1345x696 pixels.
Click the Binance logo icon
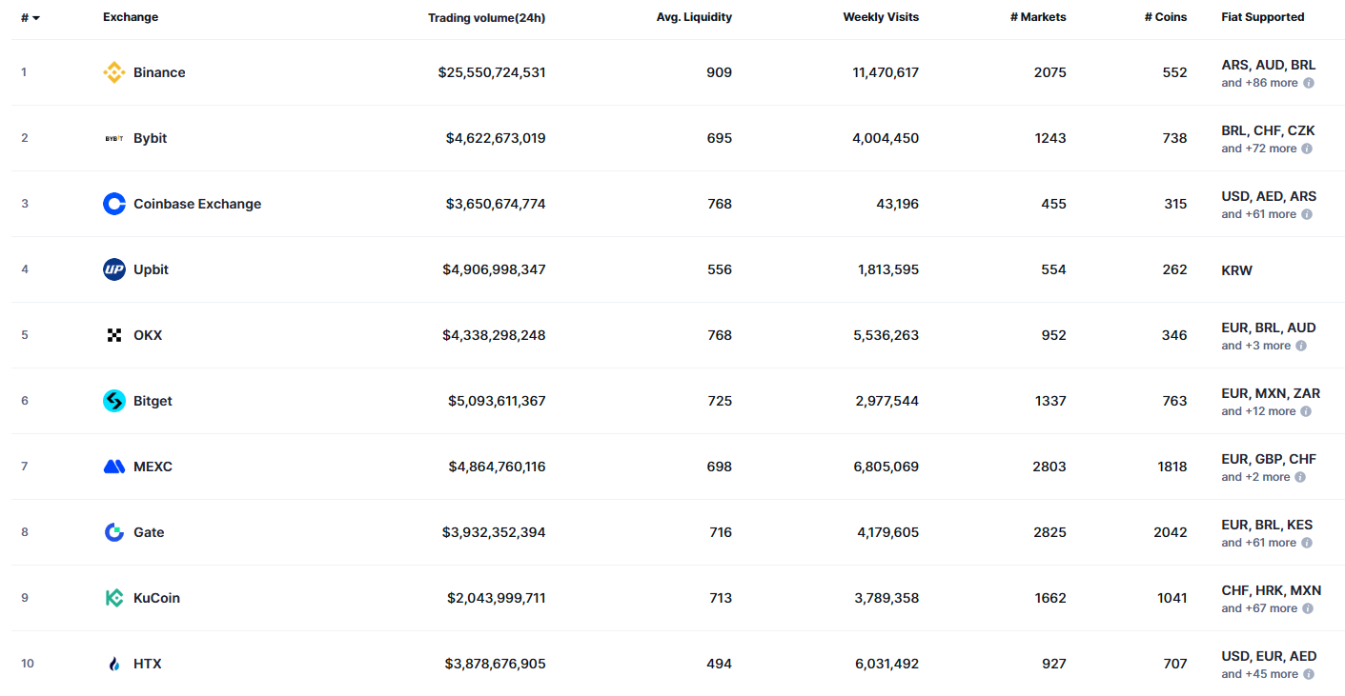(x=114, y=72)
